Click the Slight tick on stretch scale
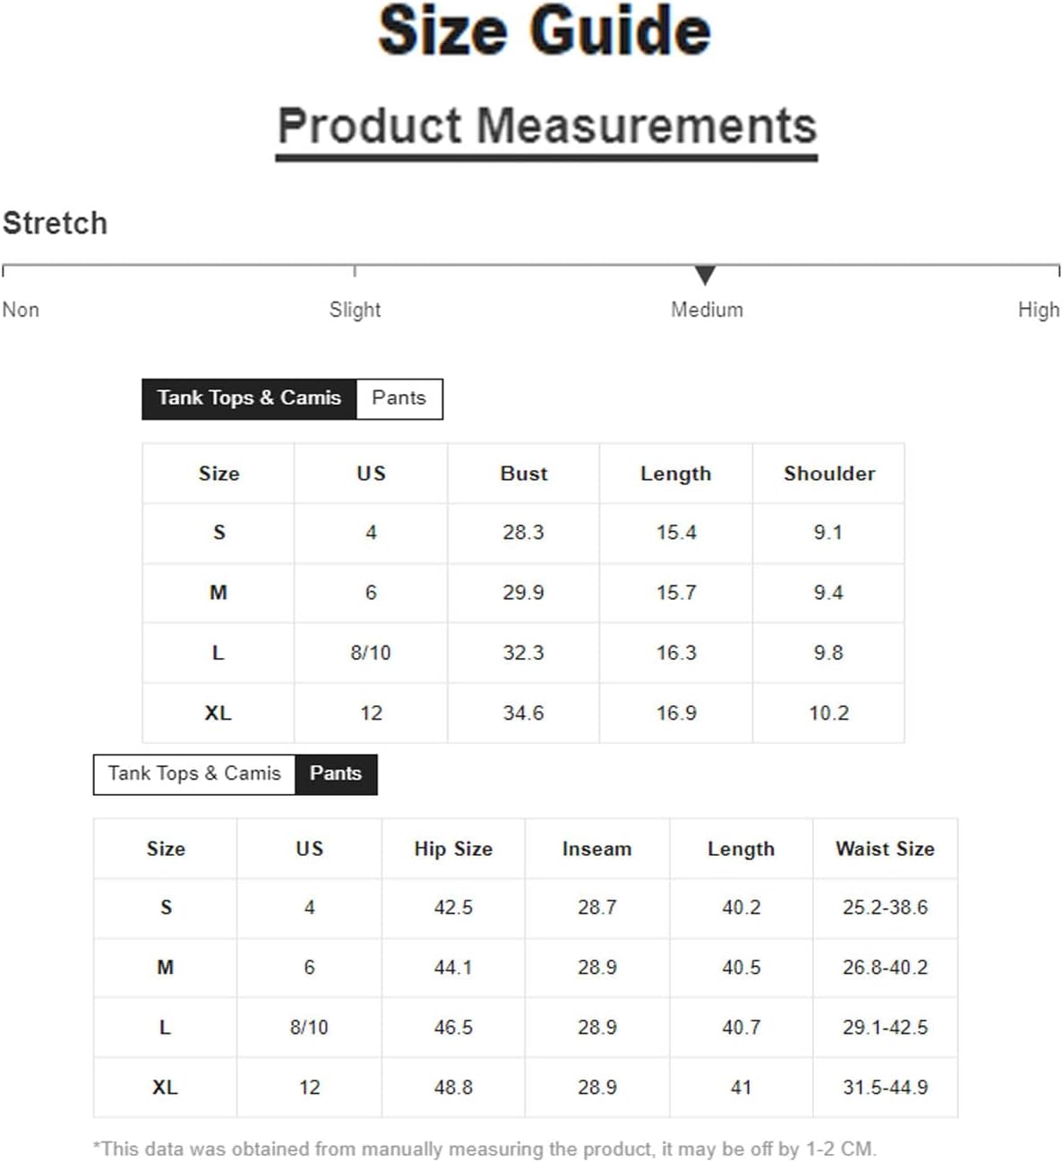1063x1162 pixels. pos(355,270)
